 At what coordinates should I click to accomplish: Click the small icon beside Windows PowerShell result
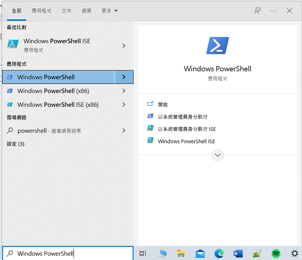tap(10, 77)
